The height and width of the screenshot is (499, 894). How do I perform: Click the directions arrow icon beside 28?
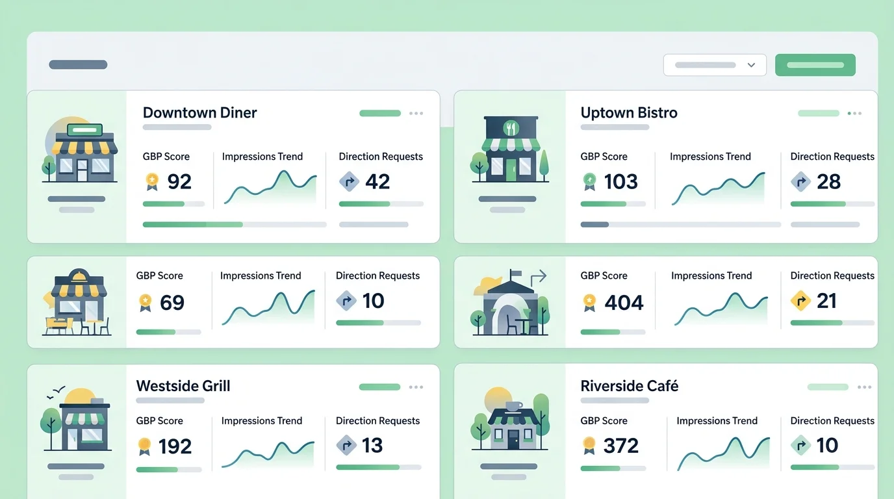800,181
